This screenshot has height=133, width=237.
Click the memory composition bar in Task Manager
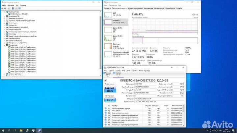tap(165, 41)
